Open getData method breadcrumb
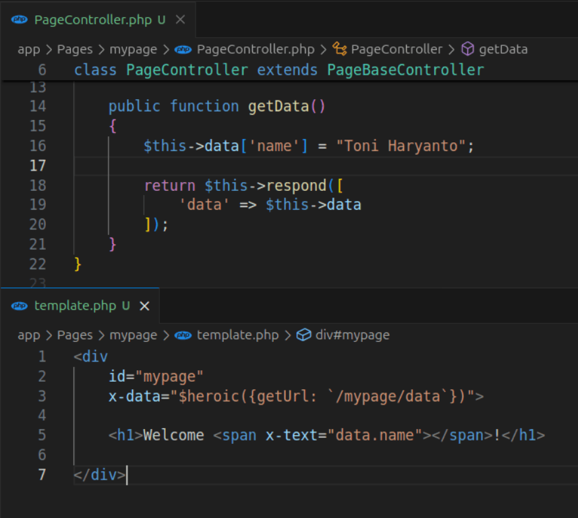Screen dimensions: 578x518 click(x=503, y=49)
